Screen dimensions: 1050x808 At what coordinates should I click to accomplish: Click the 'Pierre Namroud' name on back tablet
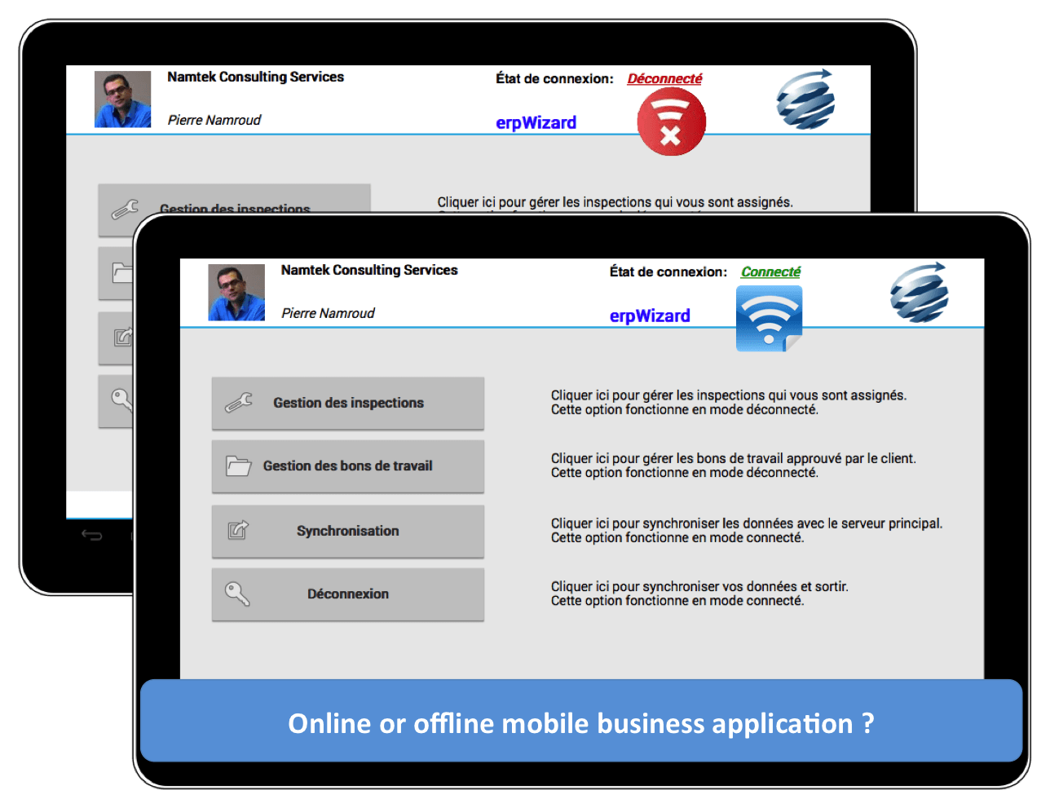214,120
